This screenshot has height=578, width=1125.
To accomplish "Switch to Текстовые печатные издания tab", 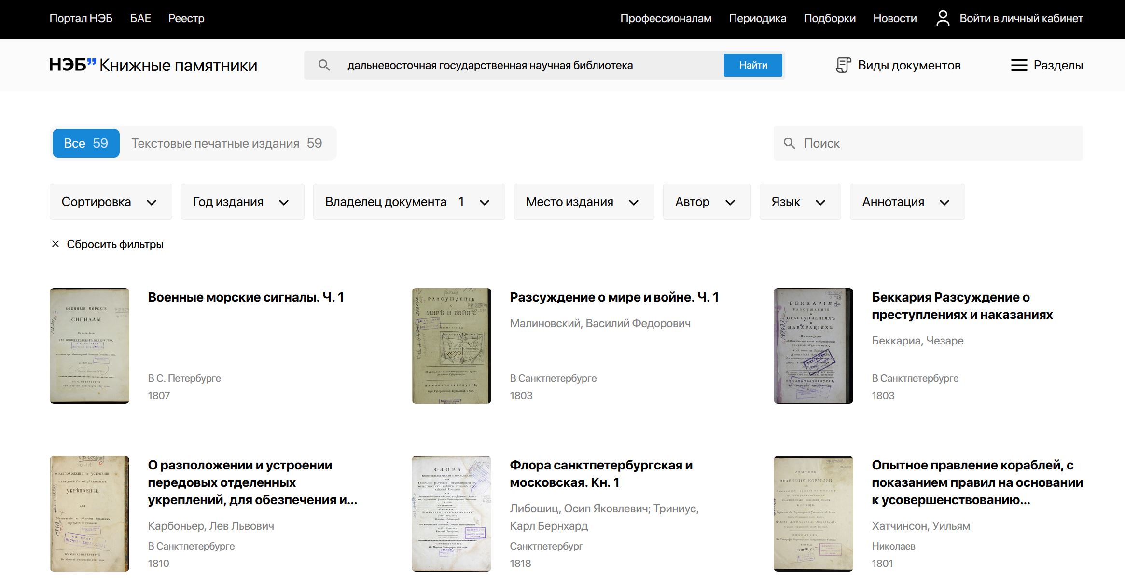I will pyautogui.click(x=226, y=143).
